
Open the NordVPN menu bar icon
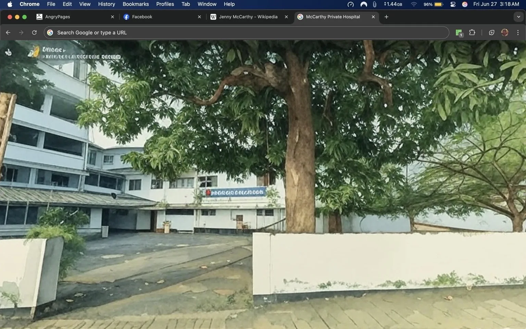point(364,4)
